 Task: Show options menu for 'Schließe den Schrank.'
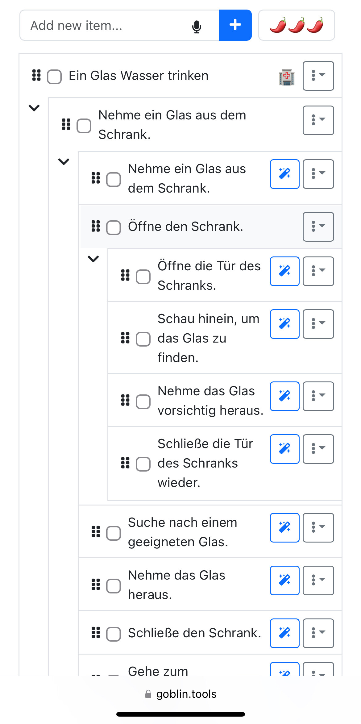coord(318,633)
